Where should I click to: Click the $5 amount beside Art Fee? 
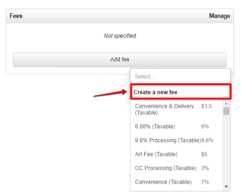(204, 154)
